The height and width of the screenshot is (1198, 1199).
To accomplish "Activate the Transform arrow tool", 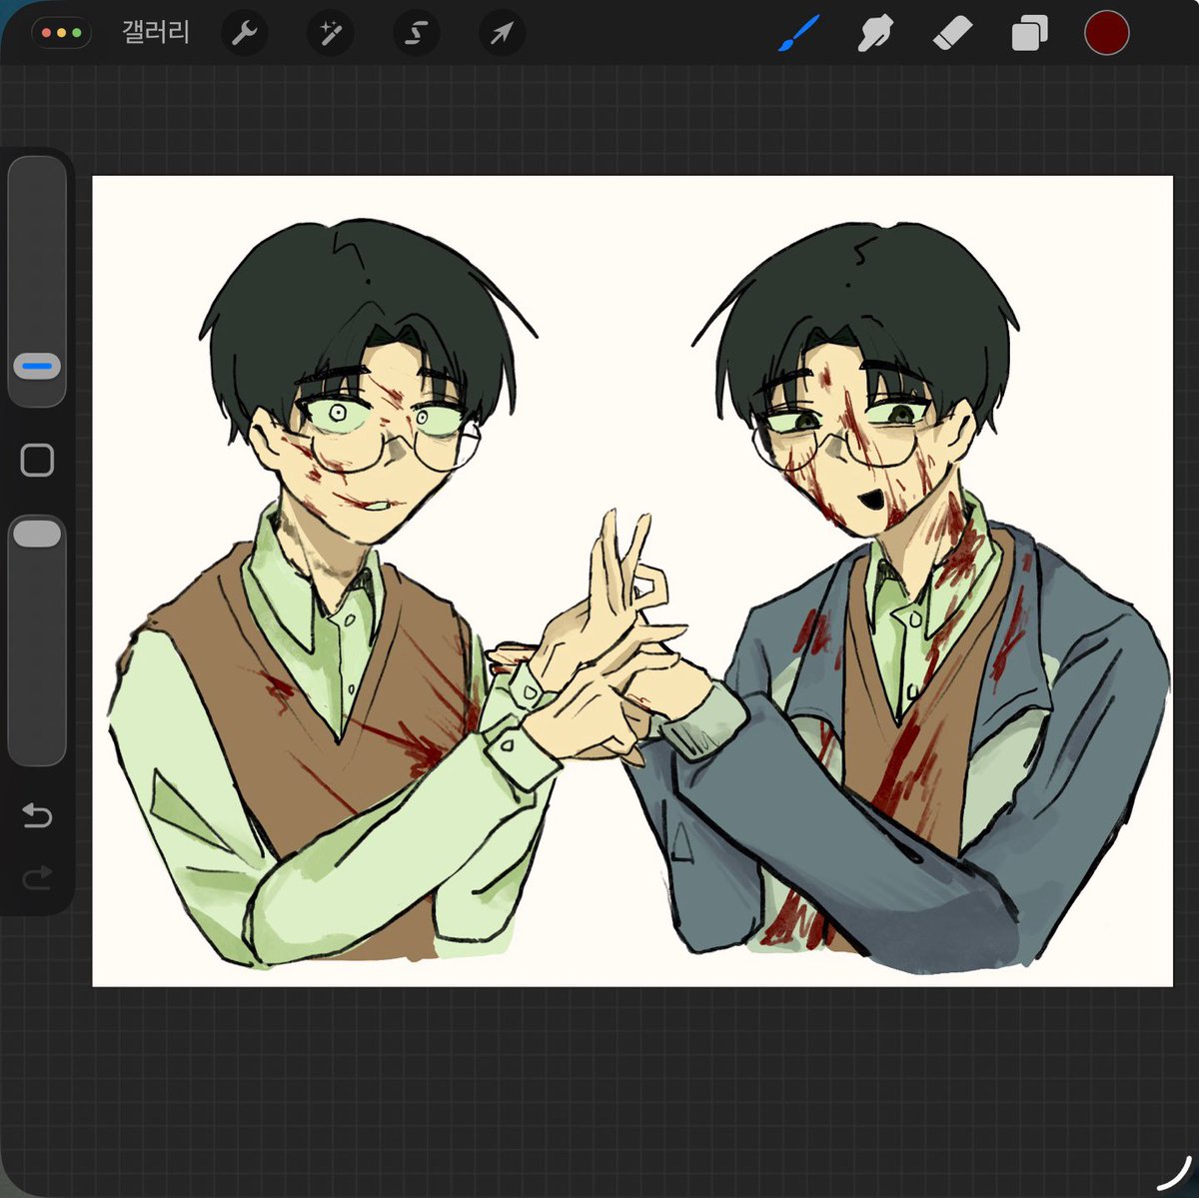I will [x=501, y=33].
